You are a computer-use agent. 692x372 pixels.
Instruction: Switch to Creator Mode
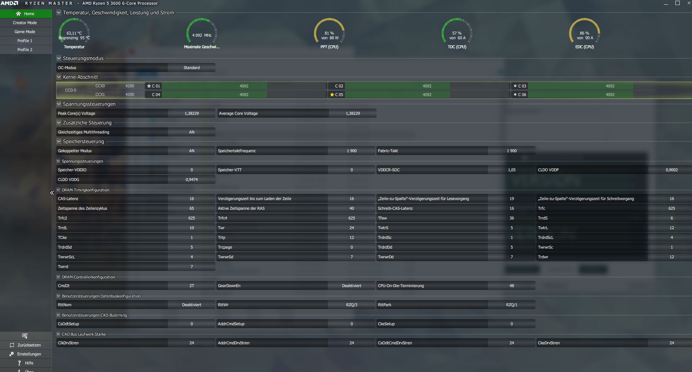pos(26,23)
